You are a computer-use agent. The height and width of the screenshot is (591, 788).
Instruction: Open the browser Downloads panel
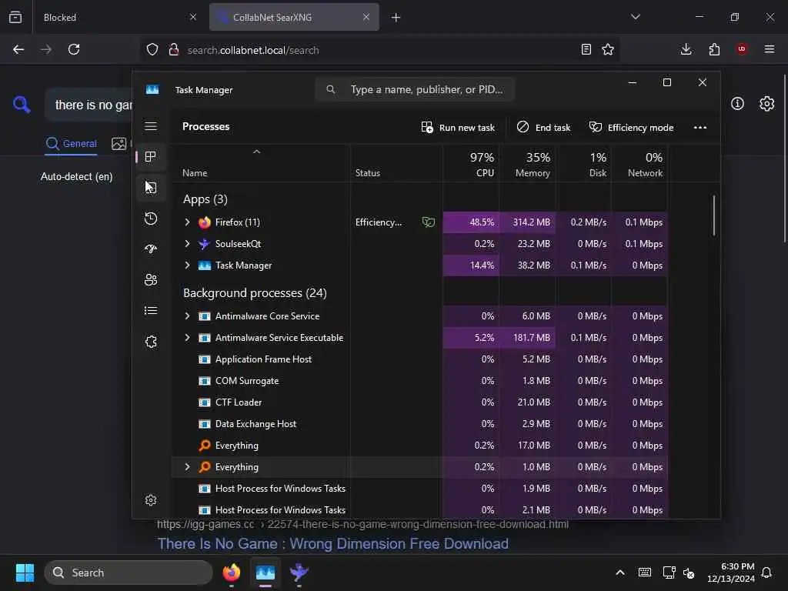pyautogui.click(x=686, y=49)
